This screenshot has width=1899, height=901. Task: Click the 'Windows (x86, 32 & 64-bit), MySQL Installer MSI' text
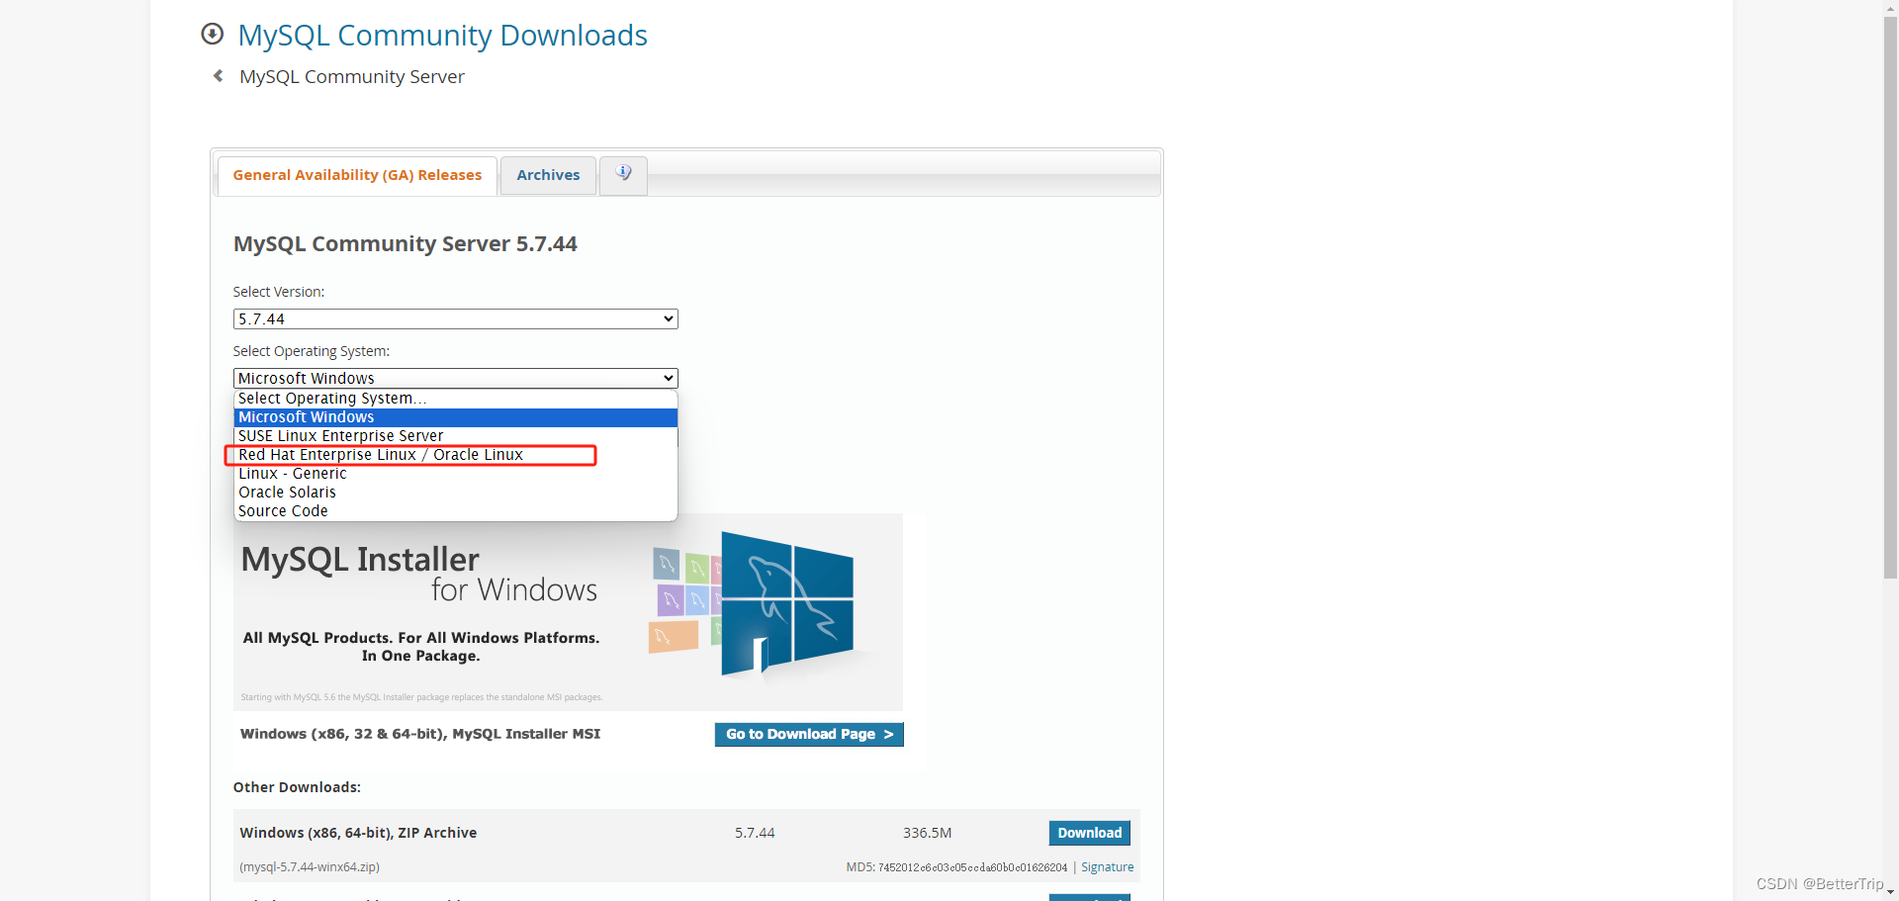[420, 734]
